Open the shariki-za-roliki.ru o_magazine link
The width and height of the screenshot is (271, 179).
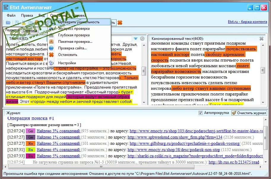[x=195, y=156]
